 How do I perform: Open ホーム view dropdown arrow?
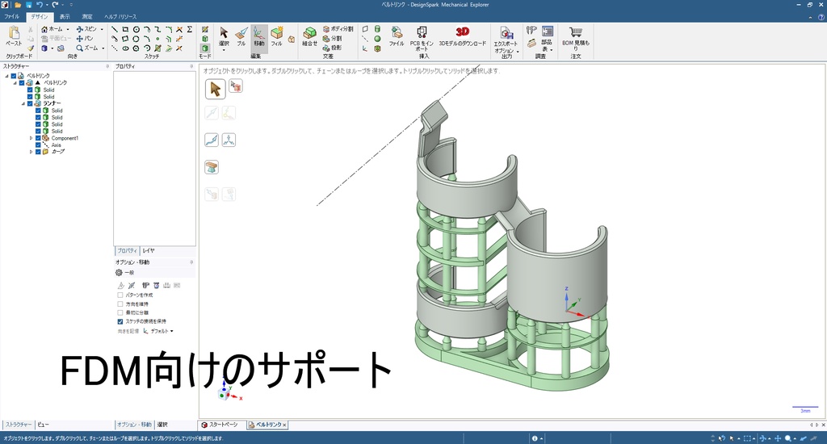coord(68,30)
